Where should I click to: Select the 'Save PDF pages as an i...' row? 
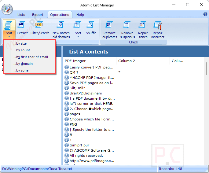click(x=90, y=83)
